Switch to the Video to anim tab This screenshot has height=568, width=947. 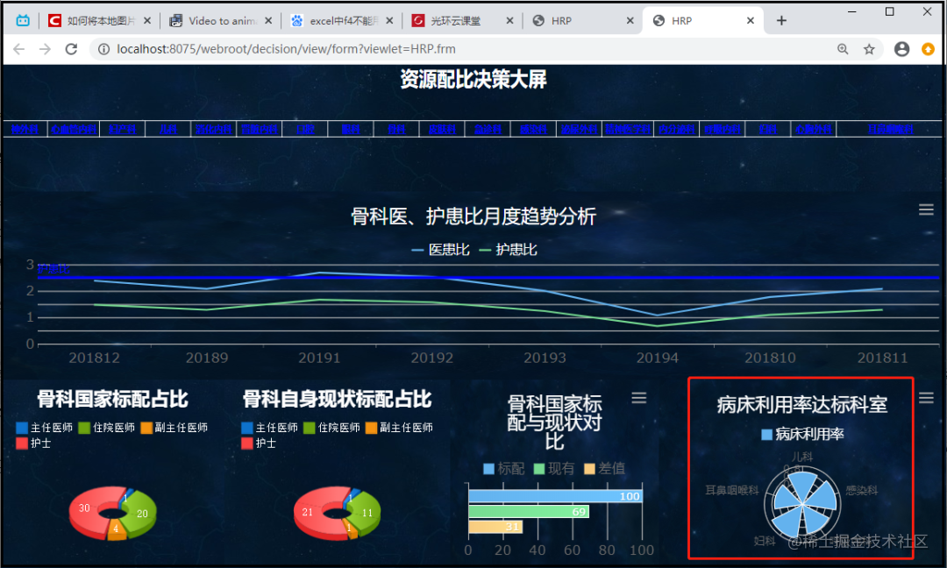pos(220,20)
